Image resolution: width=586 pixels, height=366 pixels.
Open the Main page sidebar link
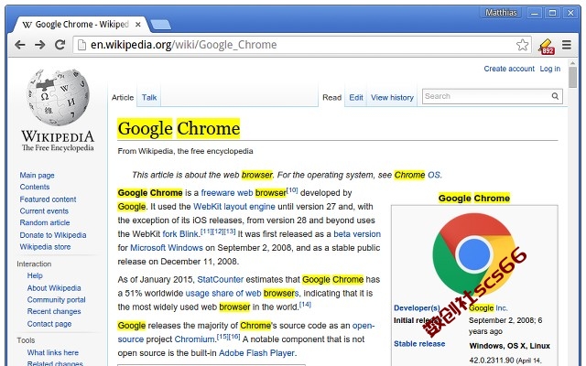pyautogui.click(x=37, y=175)
